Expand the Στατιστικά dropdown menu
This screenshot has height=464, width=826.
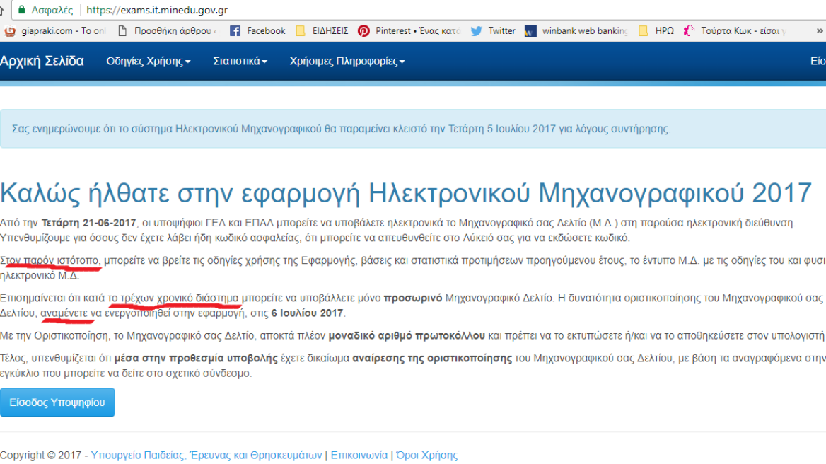[240, 62]
